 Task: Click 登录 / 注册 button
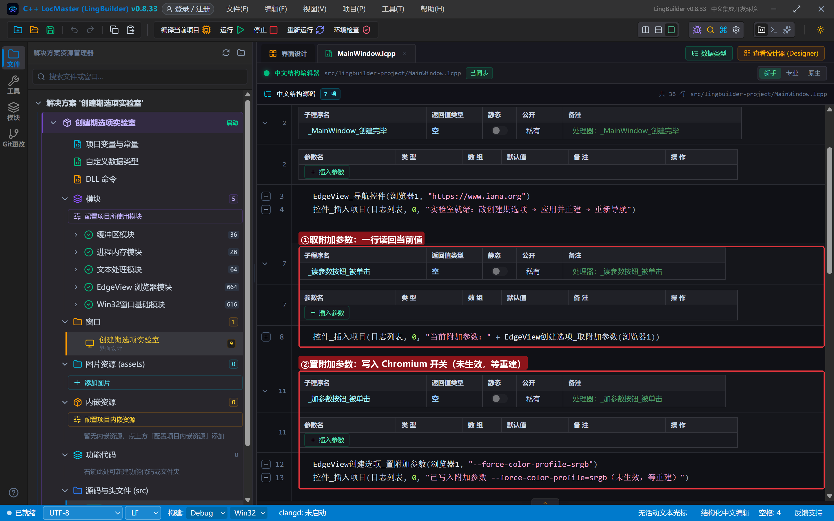pos(188,9)
